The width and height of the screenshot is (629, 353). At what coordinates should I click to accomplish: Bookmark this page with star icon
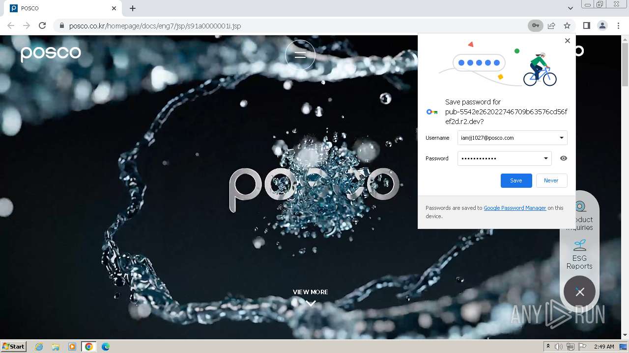point(567,25)
